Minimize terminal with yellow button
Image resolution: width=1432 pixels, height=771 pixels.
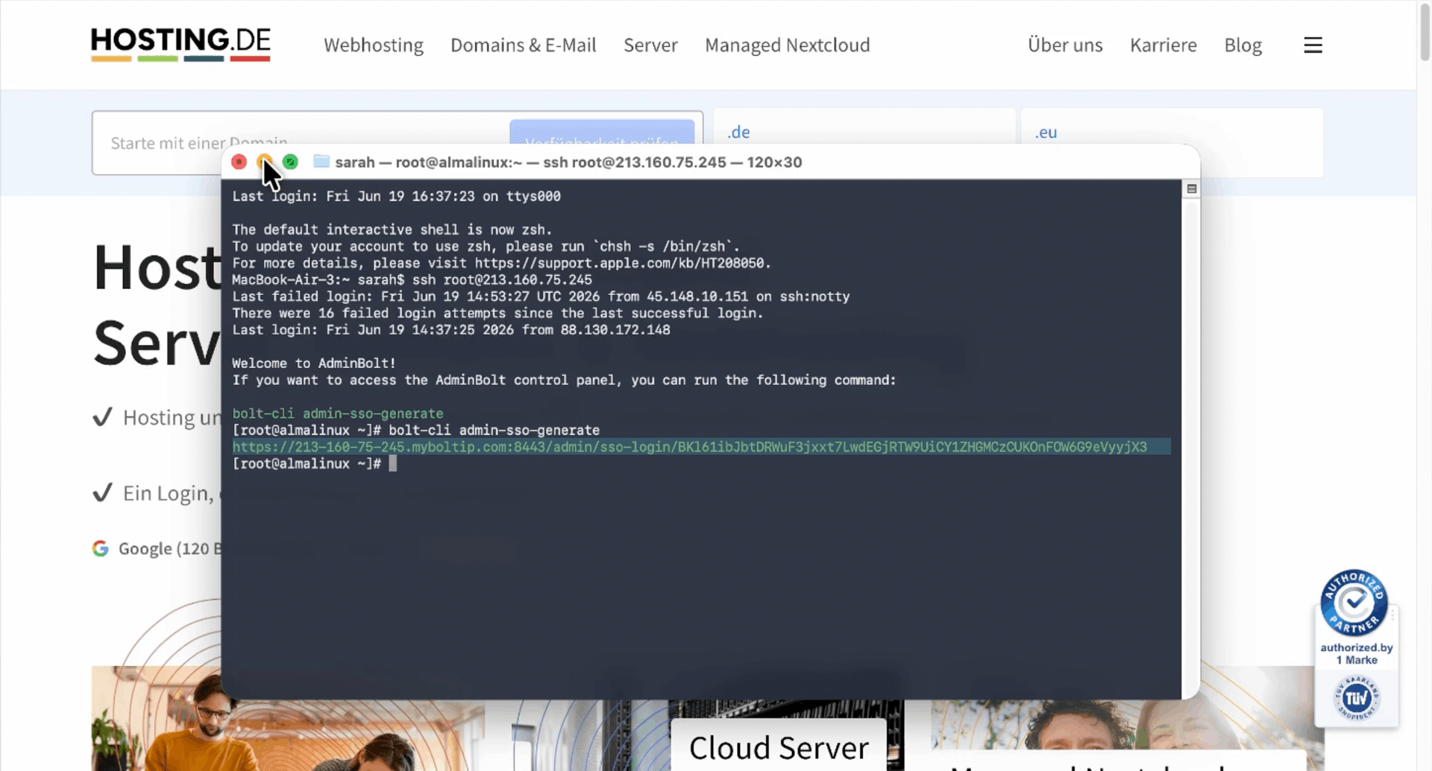pos(265,162)
